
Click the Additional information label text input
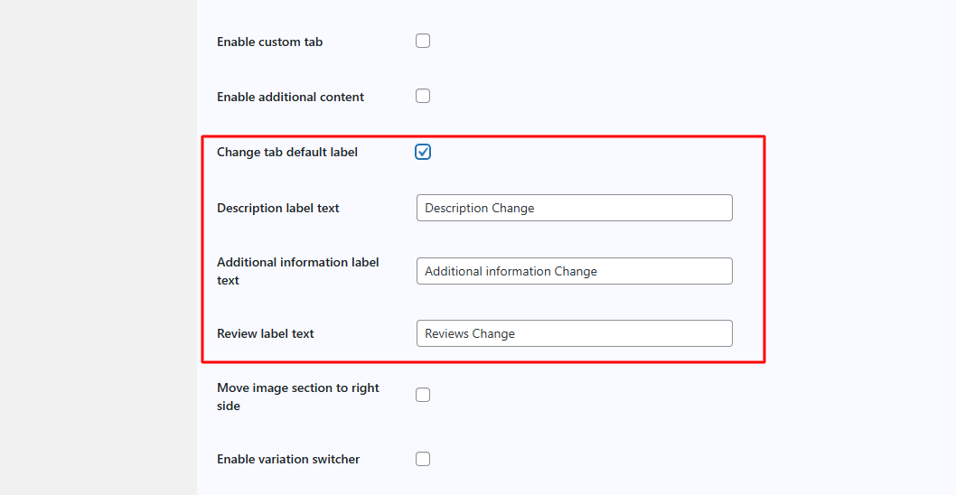[574, 271]
